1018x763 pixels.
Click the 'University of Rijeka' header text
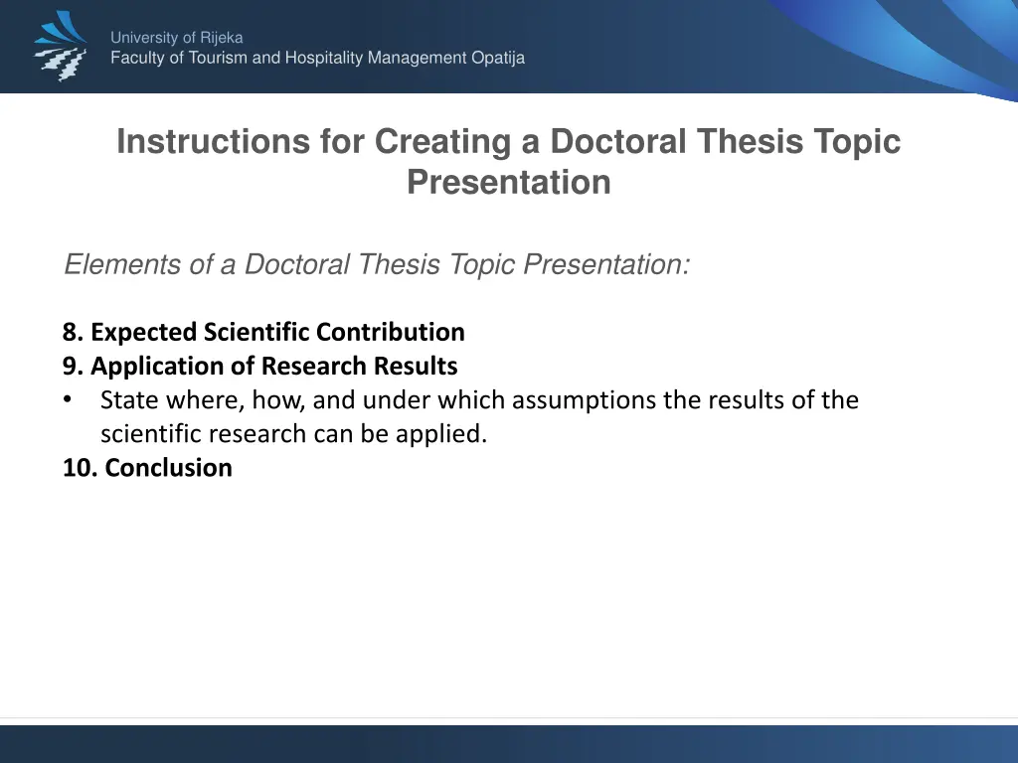point(177,38)
